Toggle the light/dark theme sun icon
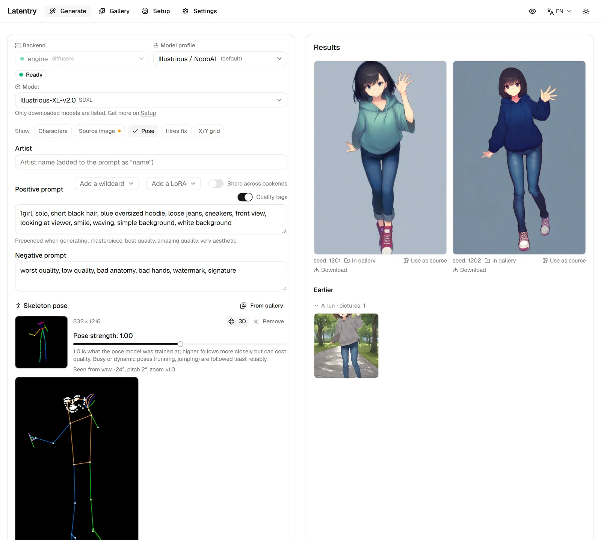This screenshot has width=601, height=540. click(586, 11)
